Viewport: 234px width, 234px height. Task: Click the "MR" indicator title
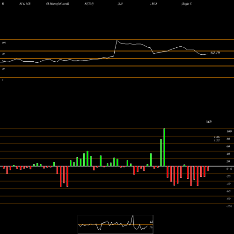[209, 122]
